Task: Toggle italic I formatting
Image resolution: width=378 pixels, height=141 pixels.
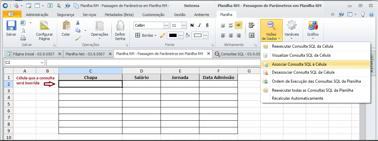Action: pos(199,25)
